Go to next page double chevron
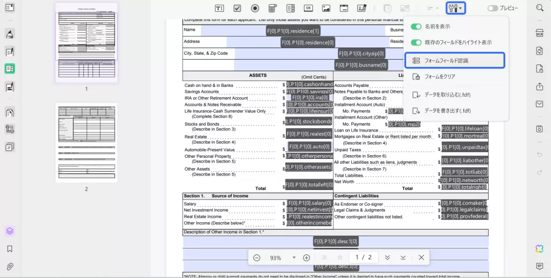Screen dimensions: 551x278 [387, 258]
